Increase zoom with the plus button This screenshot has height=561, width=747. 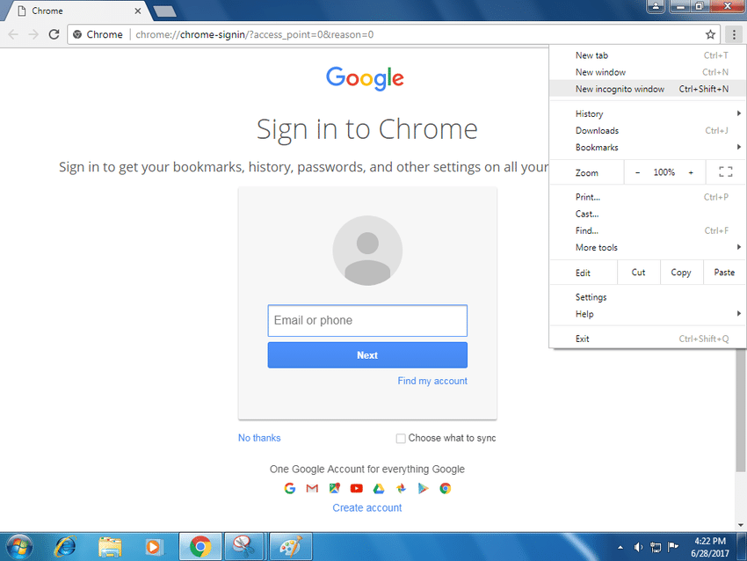click(691, 172)
